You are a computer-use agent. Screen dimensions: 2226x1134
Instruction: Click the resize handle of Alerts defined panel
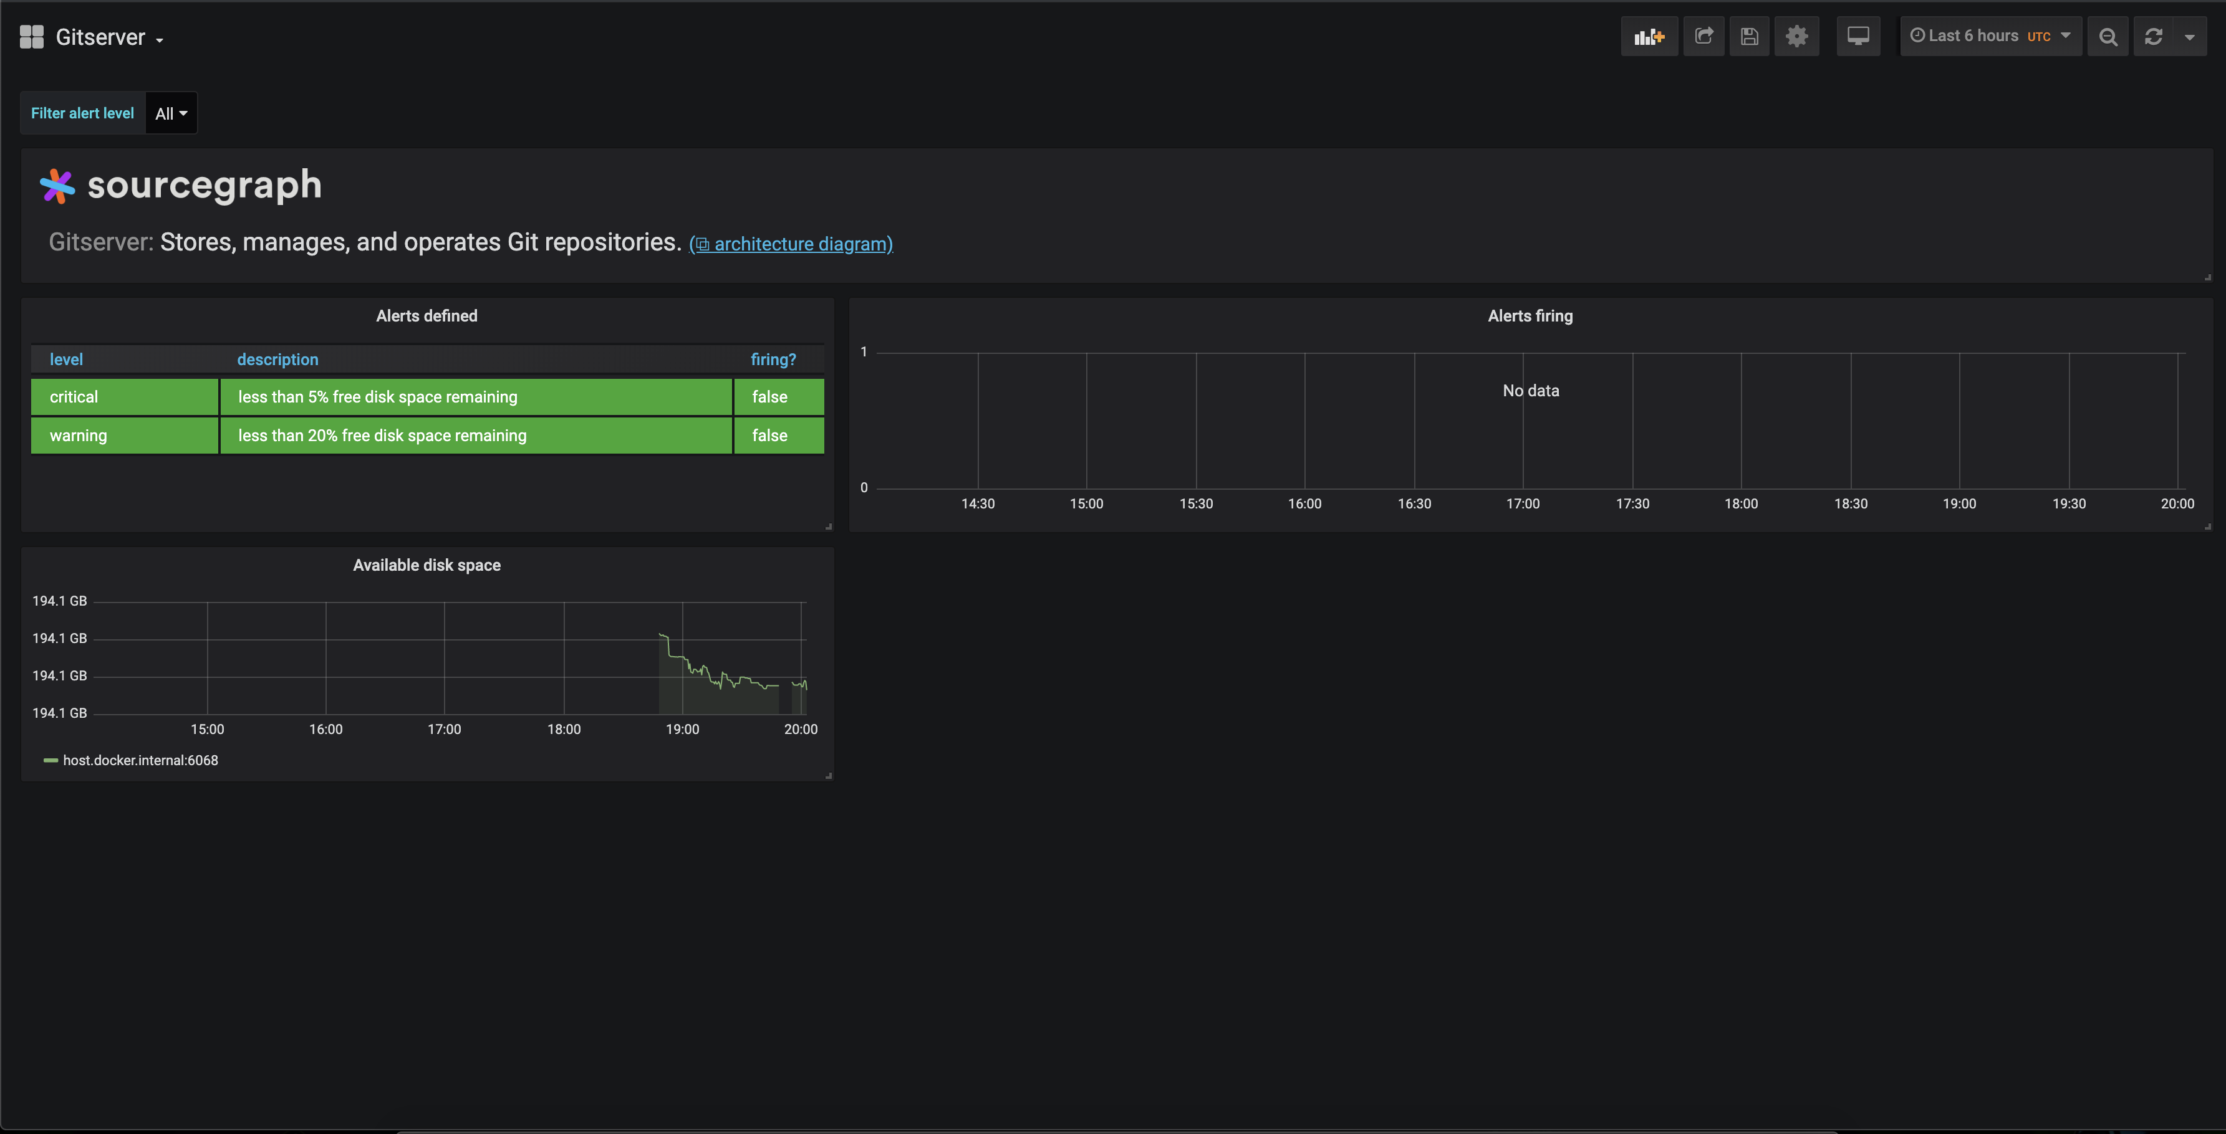(x=829, y=526)
